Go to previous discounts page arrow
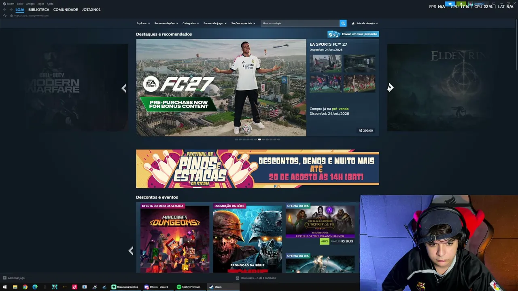This screenshot has height=291, width=518. tap(131, 251)
